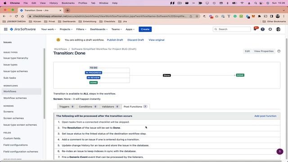This screenshot has height=162, width=288.
Task: Open the Dashboards bookmarks folder
Action: (67, 22)
